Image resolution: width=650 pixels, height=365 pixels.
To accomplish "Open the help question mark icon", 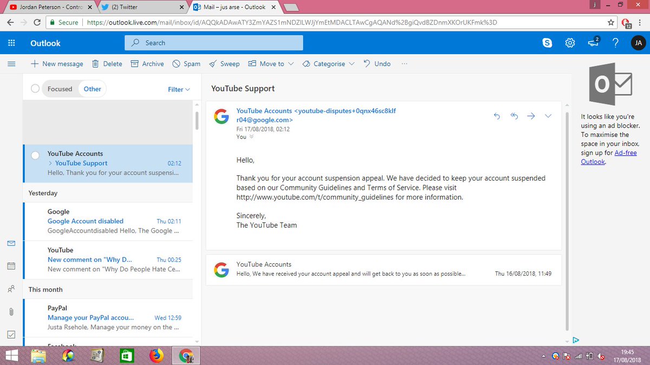I will point(615,43).
